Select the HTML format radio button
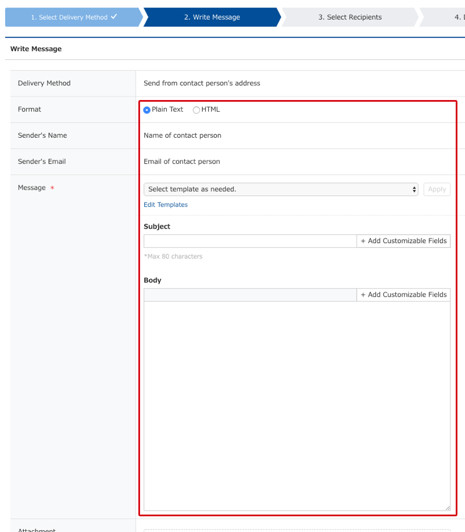Viewport: 465px width, 532px height. click(196, 110)
